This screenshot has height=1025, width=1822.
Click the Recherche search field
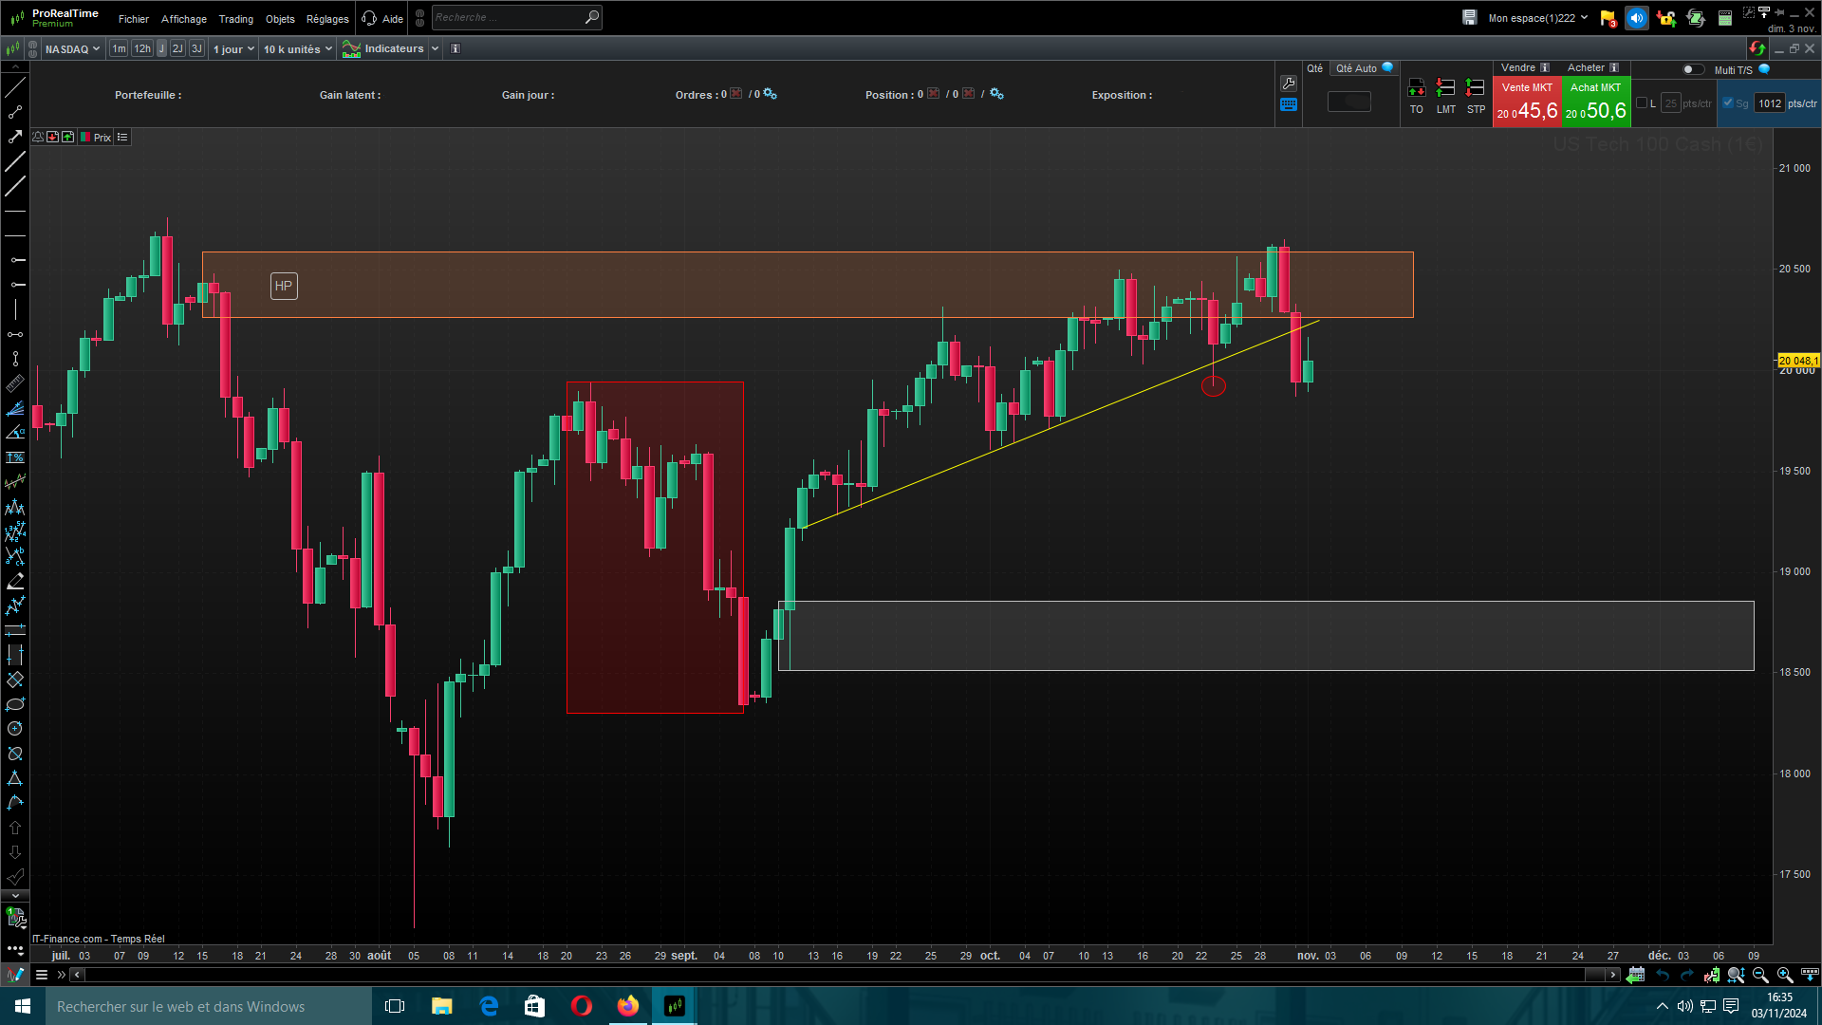coord(508,18)
